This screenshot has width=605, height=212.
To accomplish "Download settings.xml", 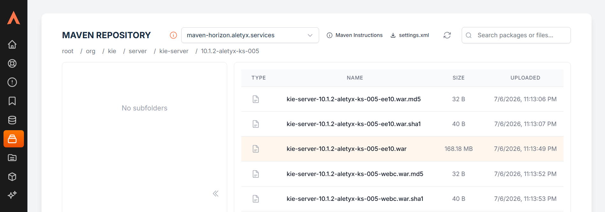I will click(410, 35).
